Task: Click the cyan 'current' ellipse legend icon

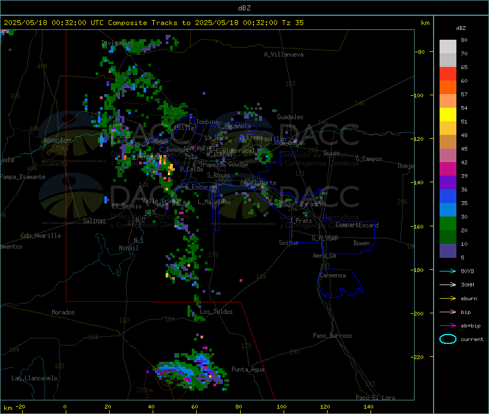Action: pos(448,339)
